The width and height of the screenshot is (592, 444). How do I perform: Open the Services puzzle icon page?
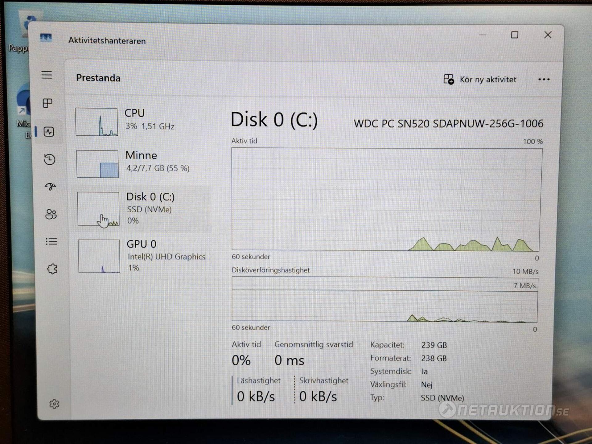click(x=52, y=269)
